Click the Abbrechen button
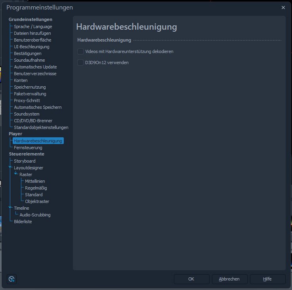The height and width of the screenshot is (290, 292). click(229, 279)
